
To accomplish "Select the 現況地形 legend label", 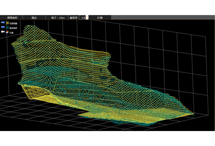I will coord(13,28).
